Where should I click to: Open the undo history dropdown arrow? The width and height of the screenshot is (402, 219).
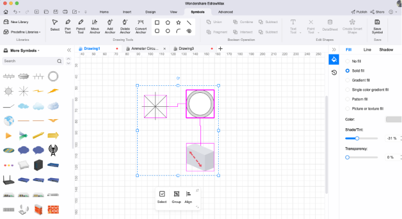click(19, 12)
